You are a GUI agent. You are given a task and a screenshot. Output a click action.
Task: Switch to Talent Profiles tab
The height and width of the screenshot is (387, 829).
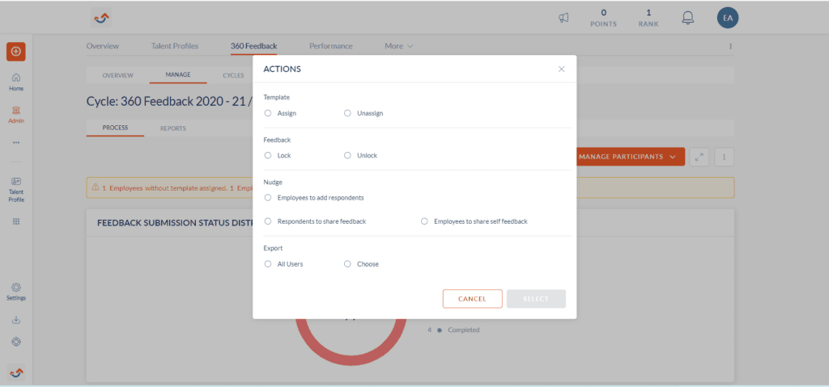click(x=175, y=46)
